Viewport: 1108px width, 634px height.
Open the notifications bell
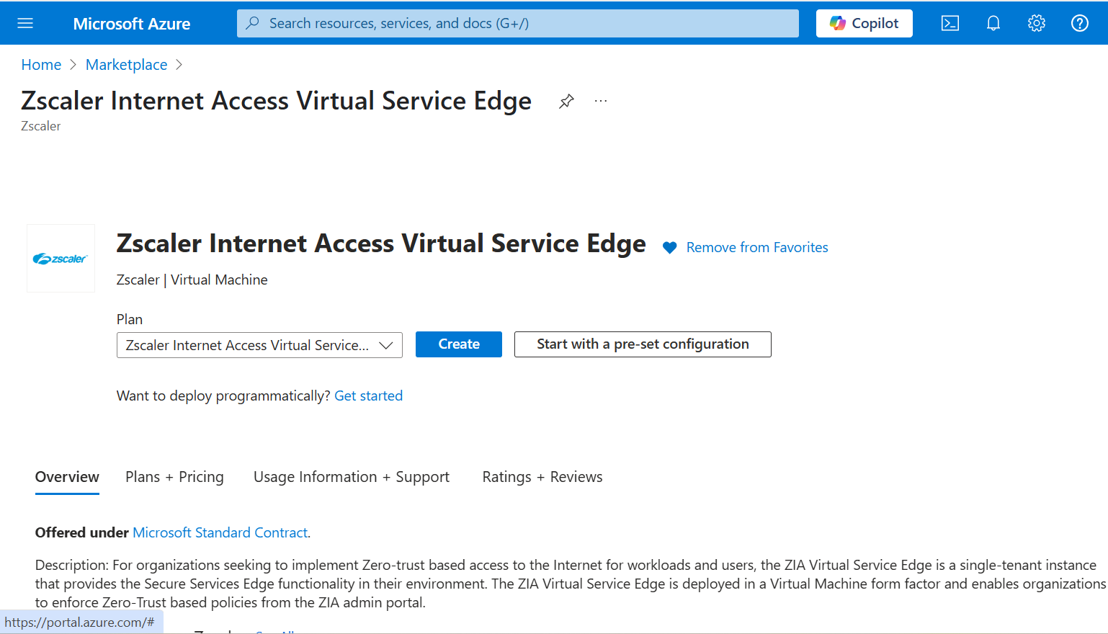coord(993,23)
